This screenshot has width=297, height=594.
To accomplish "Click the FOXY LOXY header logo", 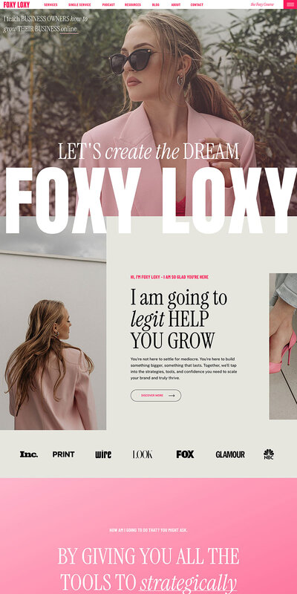I will tap(16, 4).
